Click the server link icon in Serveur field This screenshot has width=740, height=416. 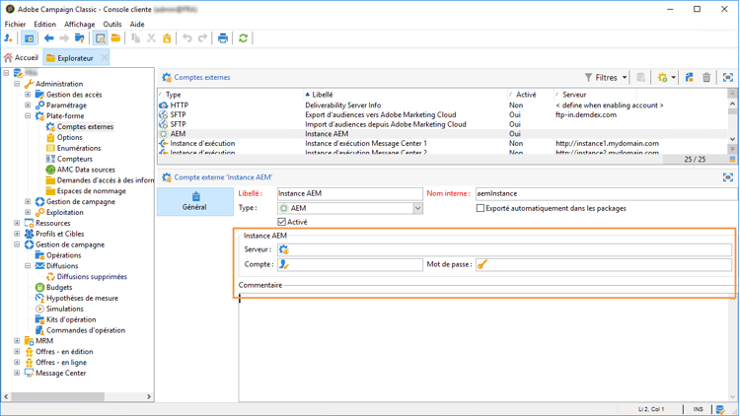click(x=283, y=250)
